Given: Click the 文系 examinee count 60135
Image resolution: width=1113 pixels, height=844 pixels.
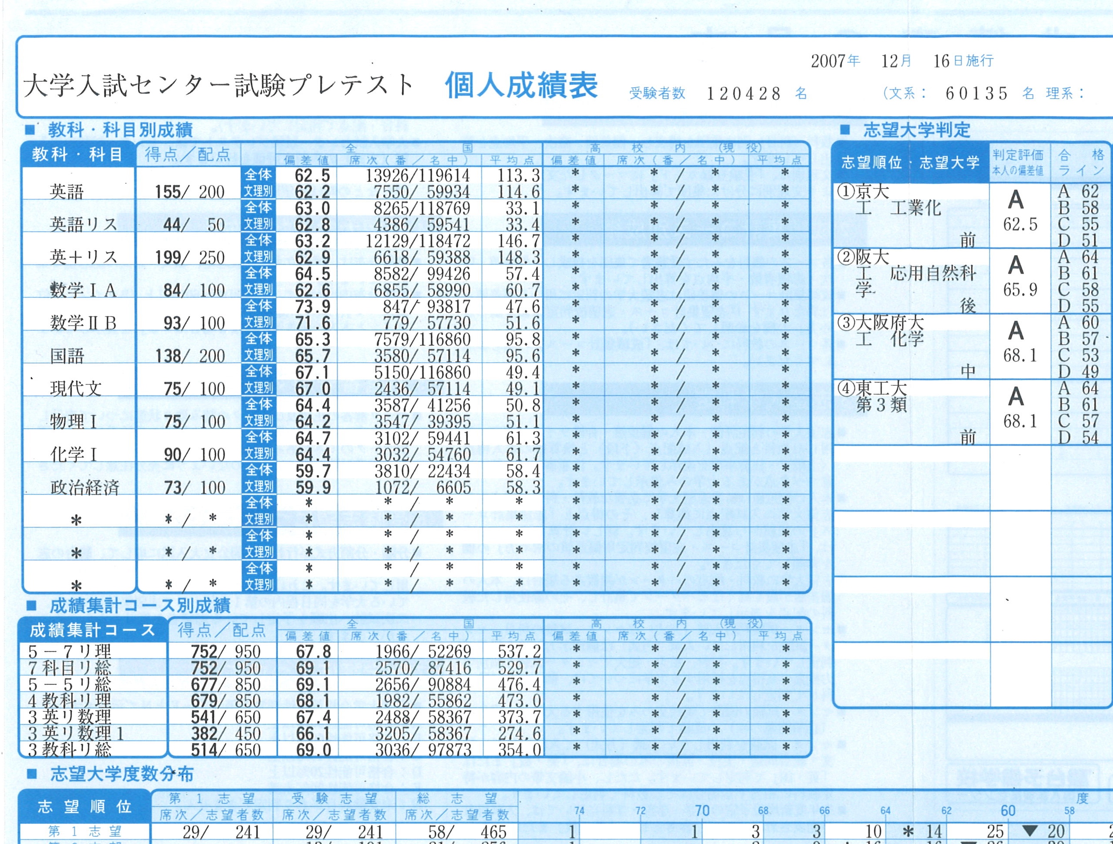Looking at the screenshot, I should tap(976, 94).
